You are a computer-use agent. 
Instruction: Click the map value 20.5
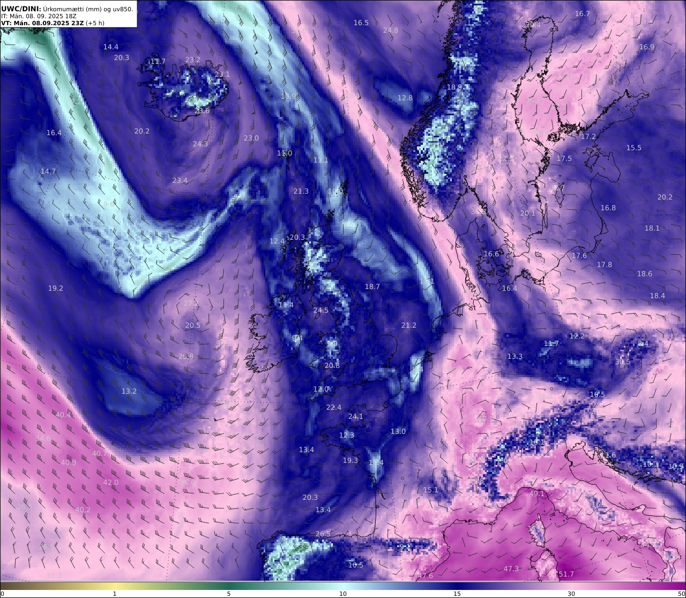point(193,325)
